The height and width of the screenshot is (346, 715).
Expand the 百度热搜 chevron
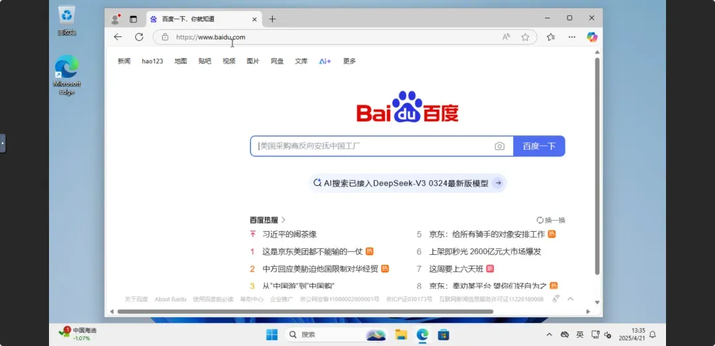(x=283, y=220)
